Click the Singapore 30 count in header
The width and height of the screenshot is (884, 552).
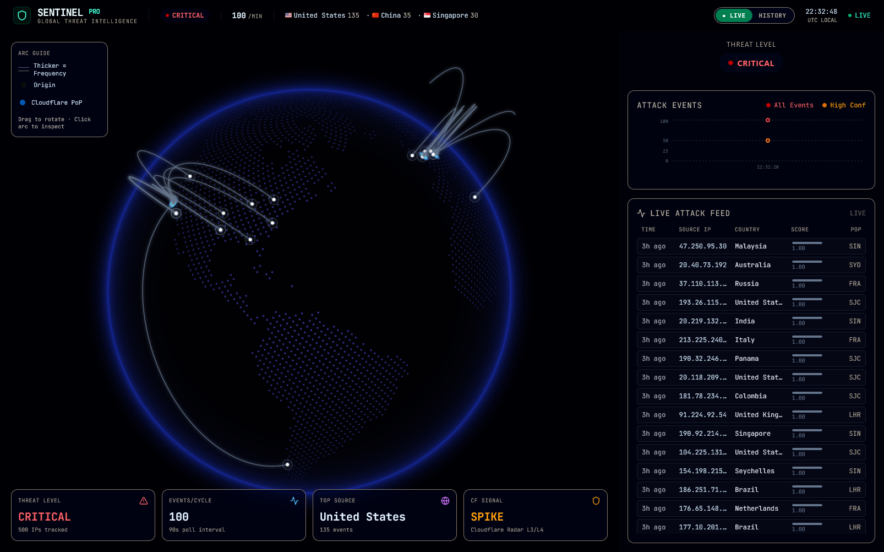pos(451,15)
